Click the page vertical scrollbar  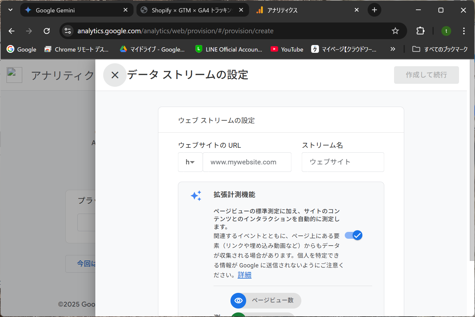pos(472,160)
